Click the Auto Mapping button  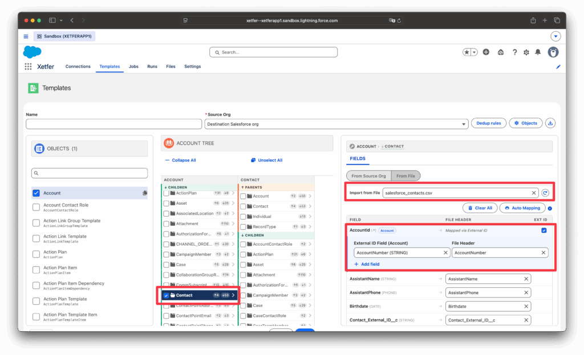(x=522, y=208)
